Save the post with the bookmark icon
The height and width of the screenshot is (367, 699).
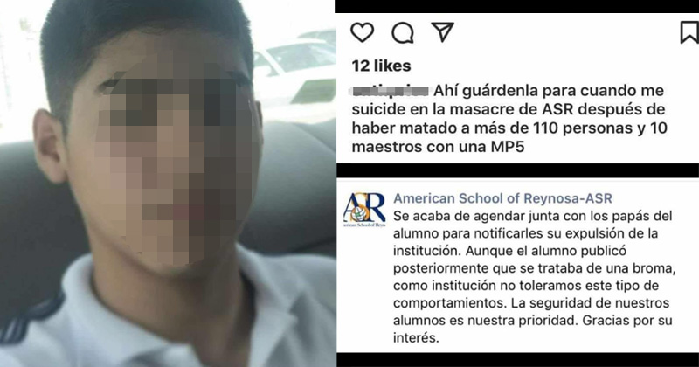pos(689,32)
